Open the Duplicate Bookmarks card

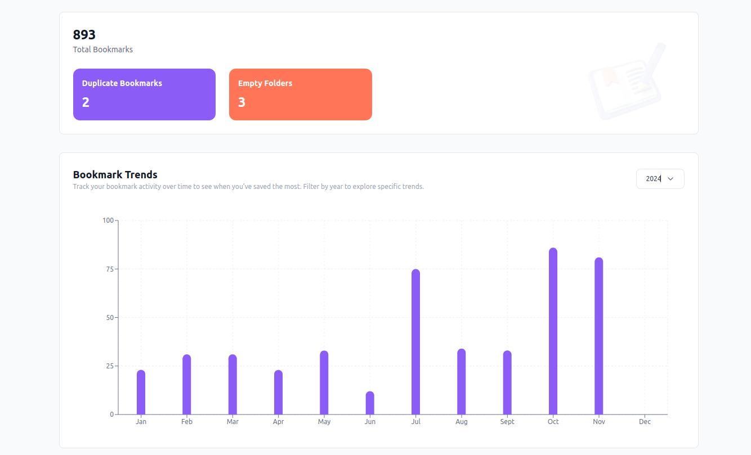click(144, 94)
